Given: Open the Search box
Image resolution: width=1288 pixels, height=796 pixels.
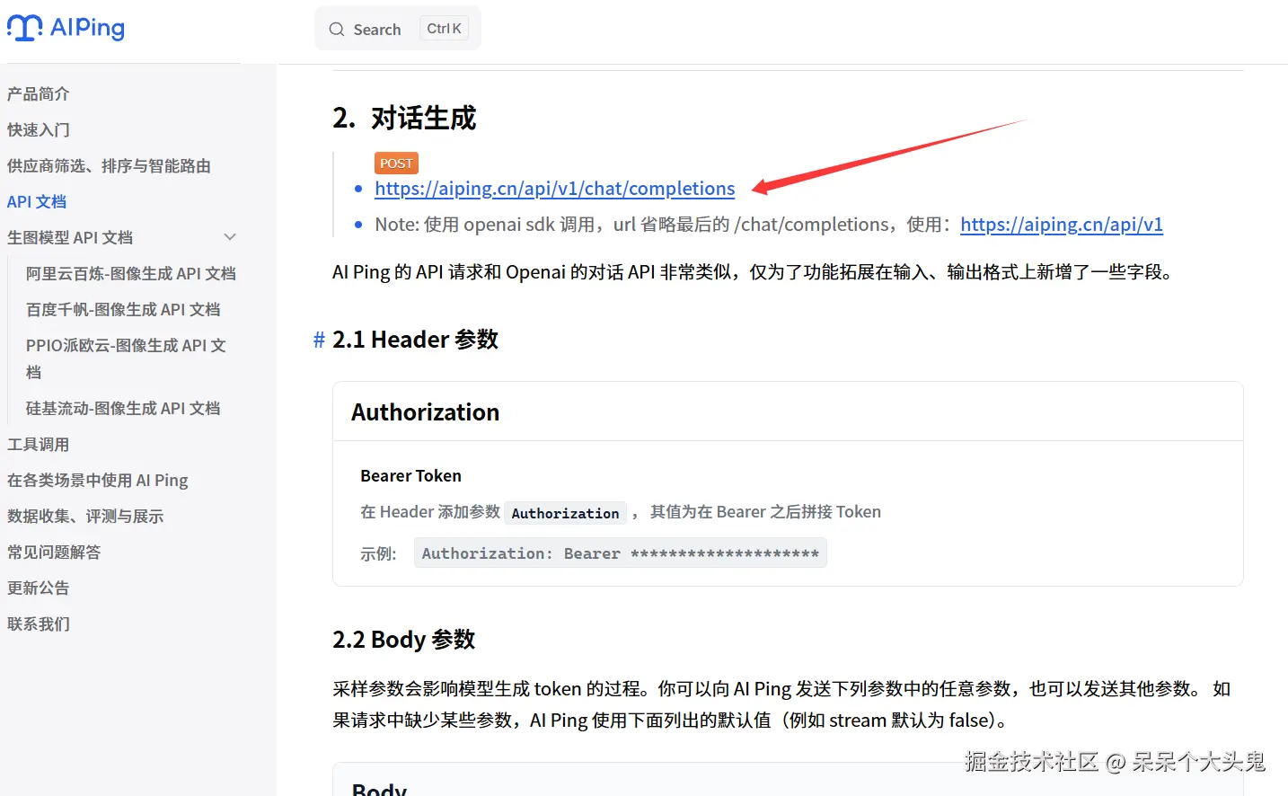Looking at the screenshot, I should coord(398,29).
